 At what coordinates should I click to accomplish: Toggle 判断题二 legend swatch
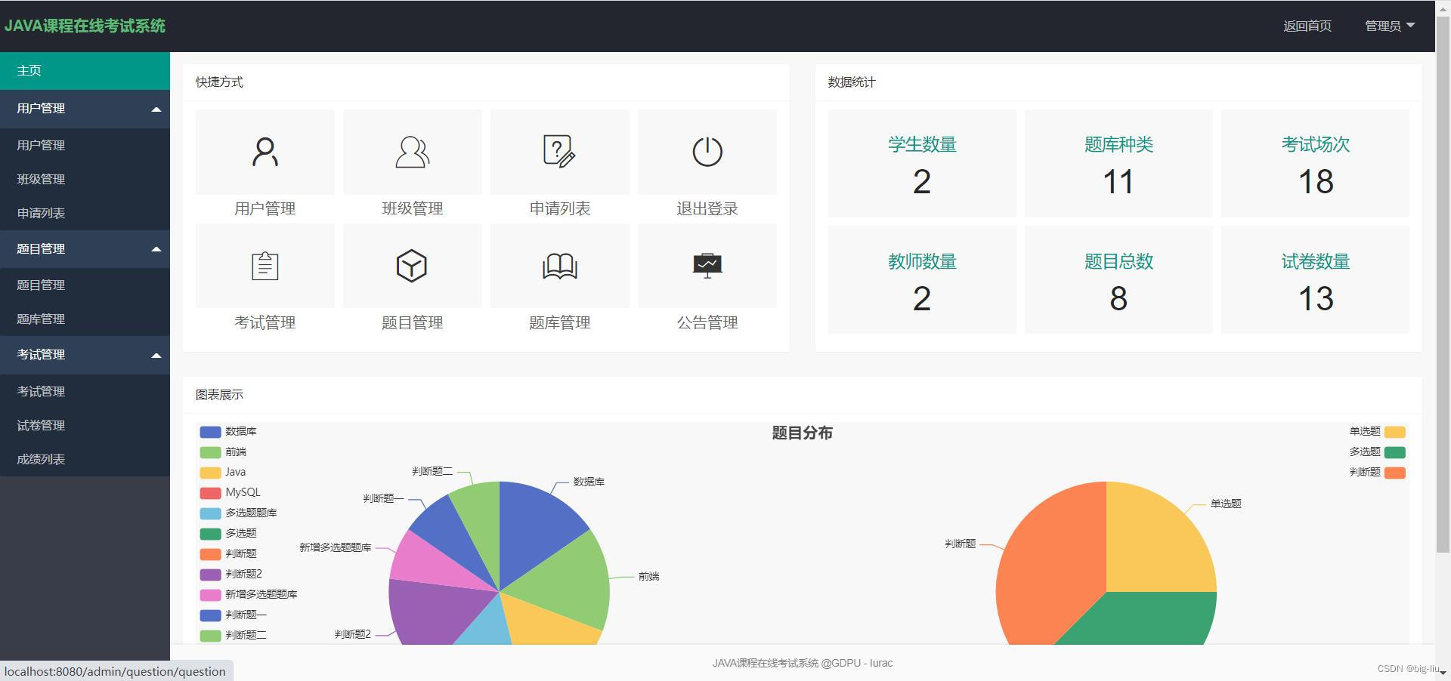(x=210, y=636)
